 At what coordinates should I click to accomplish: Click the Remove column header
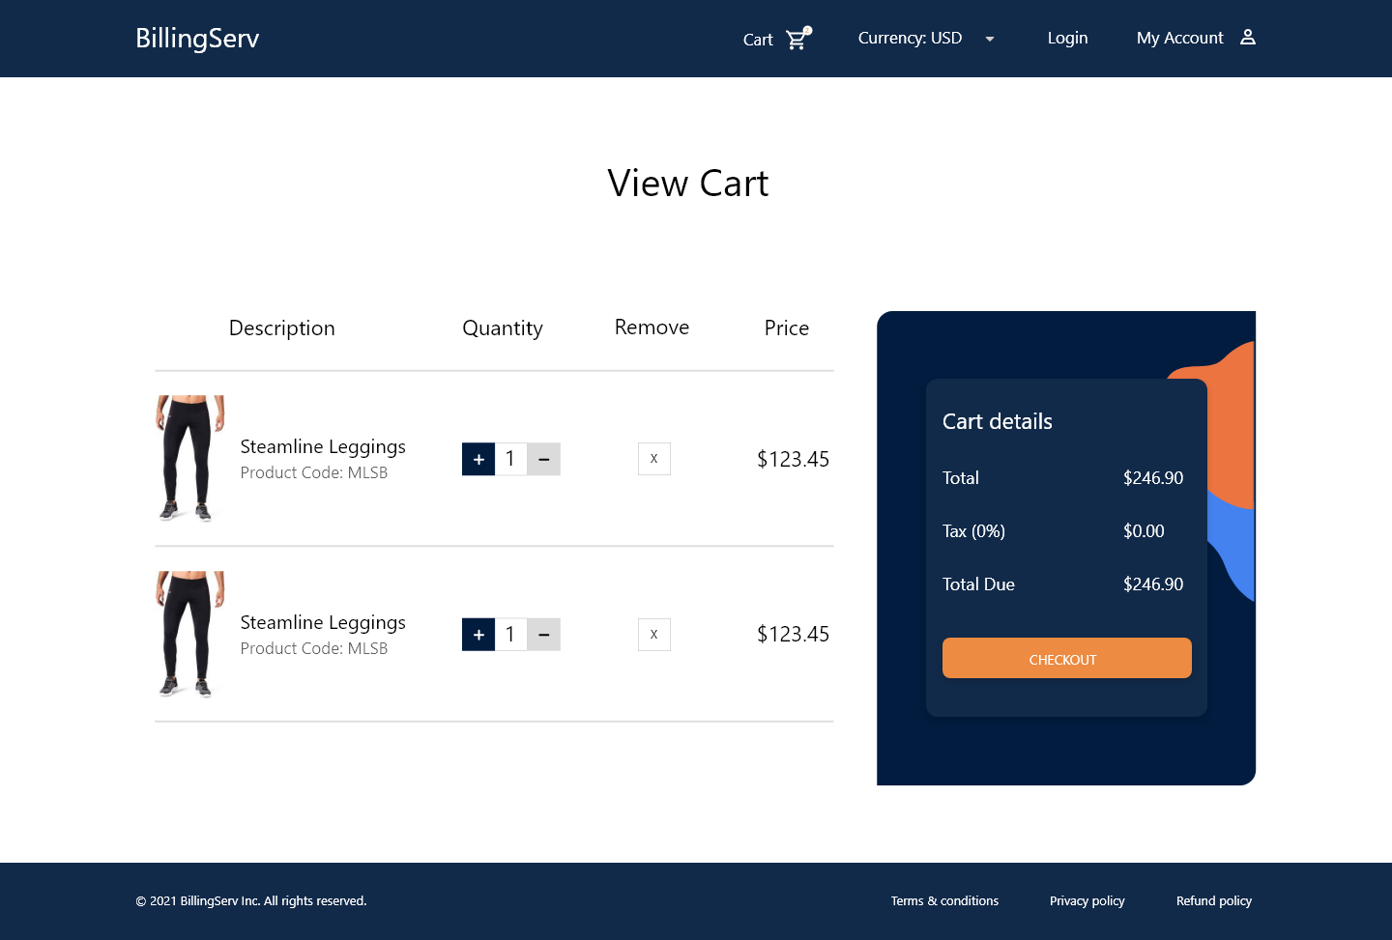[x=652, y=328]
